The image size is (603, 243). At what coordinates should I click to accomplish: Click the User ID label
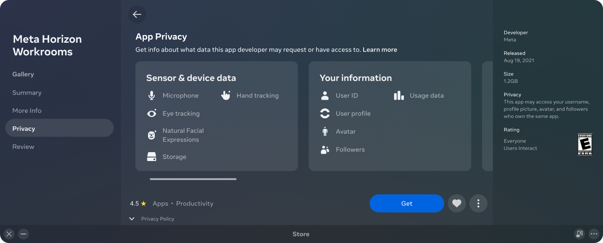click(347, 96)
